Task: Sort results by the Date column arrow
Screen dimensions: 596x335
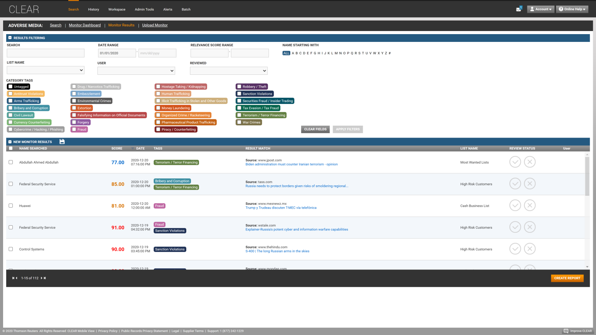Action: 132,148
